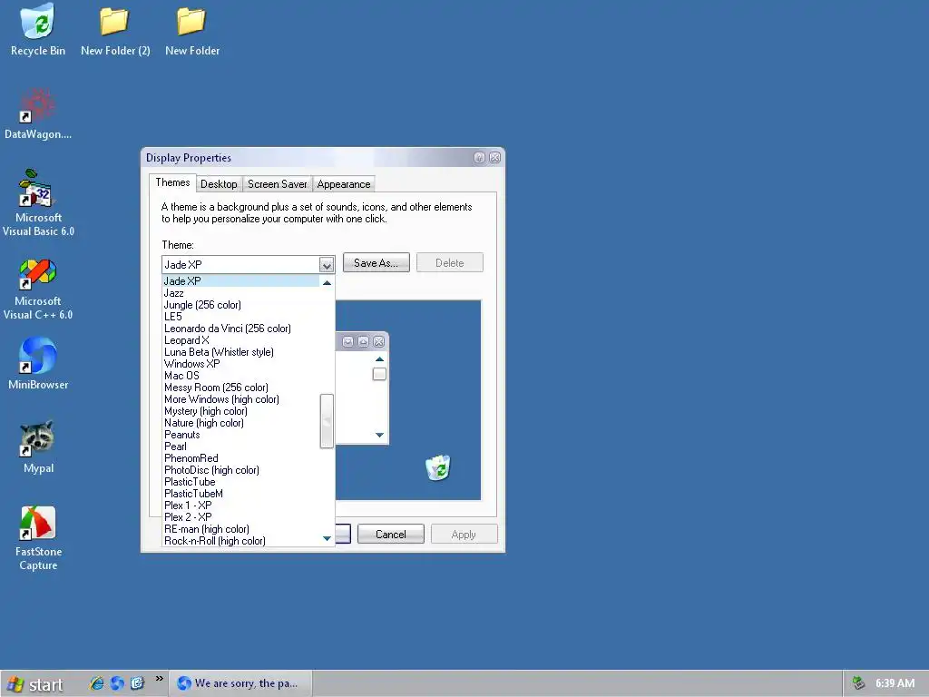Select the New Folder (2) desktop icon
929x697 pixels.
tap(115, 30)
